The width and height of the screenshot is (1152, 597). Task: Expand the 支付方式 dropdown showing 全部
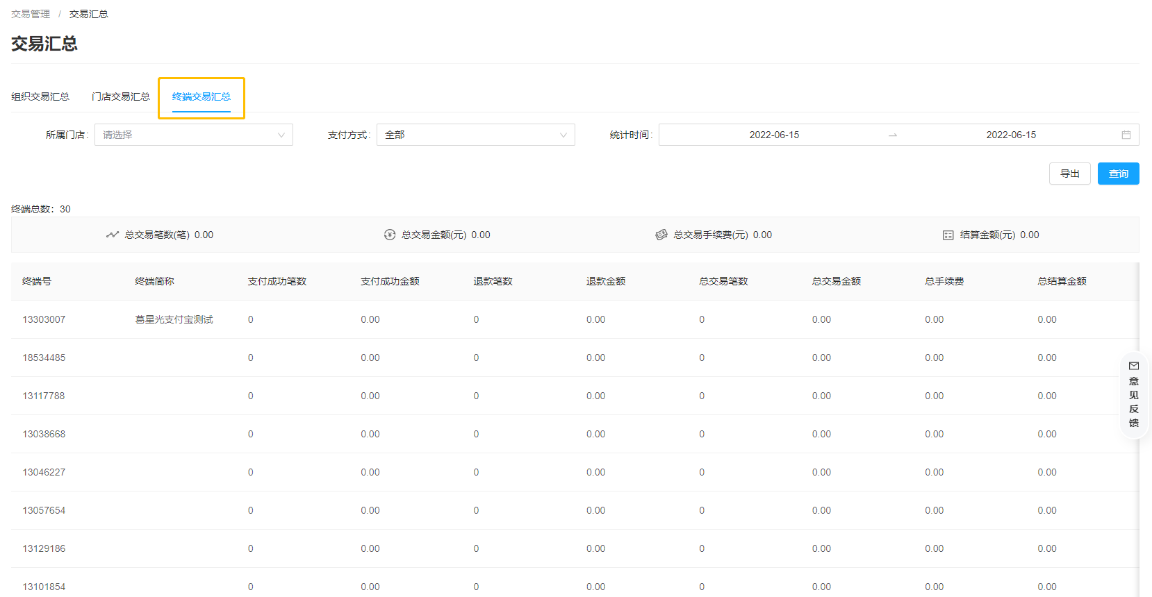click(x=476, y=135)
